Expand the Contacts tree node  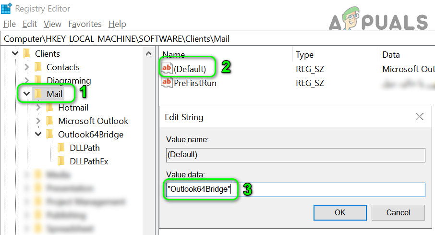(27, 67)
